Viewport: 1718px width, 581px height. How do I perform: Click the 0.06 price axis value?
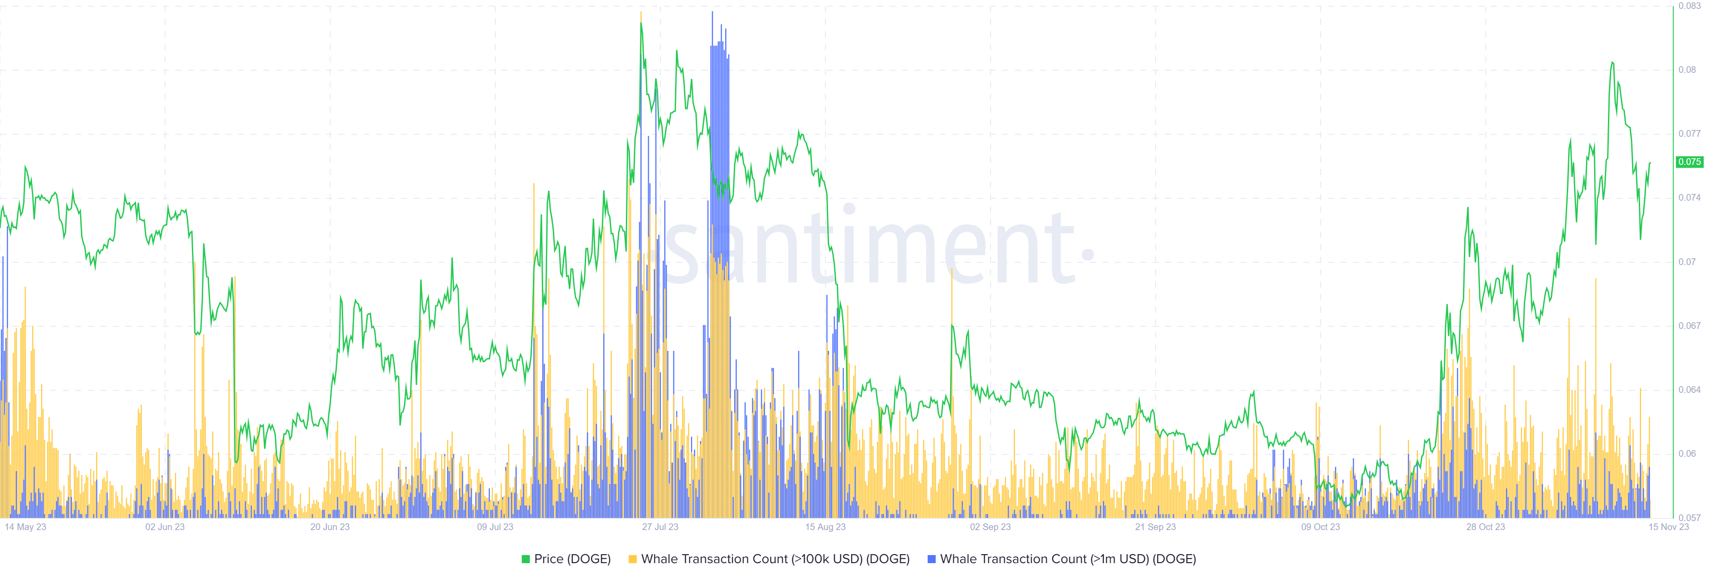click(x=1687, y=454)
